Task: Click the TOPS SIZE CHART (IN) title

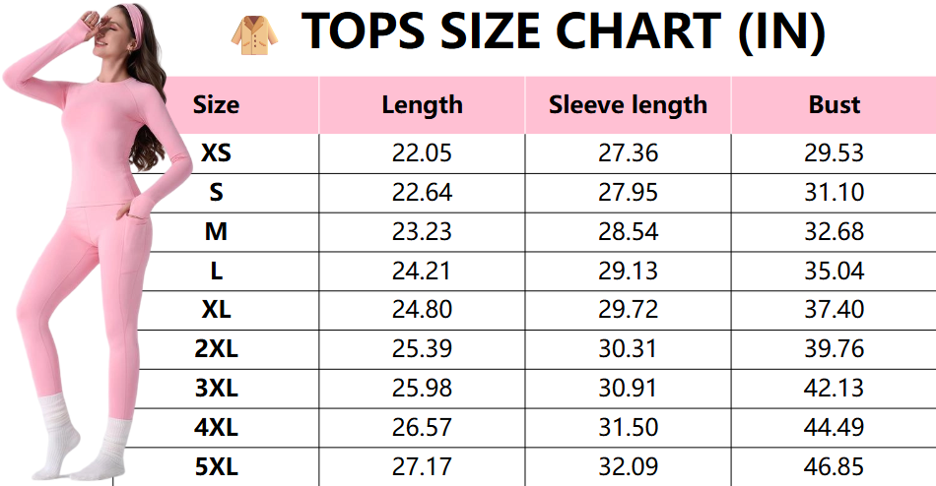Action: (x=562, y=32)
